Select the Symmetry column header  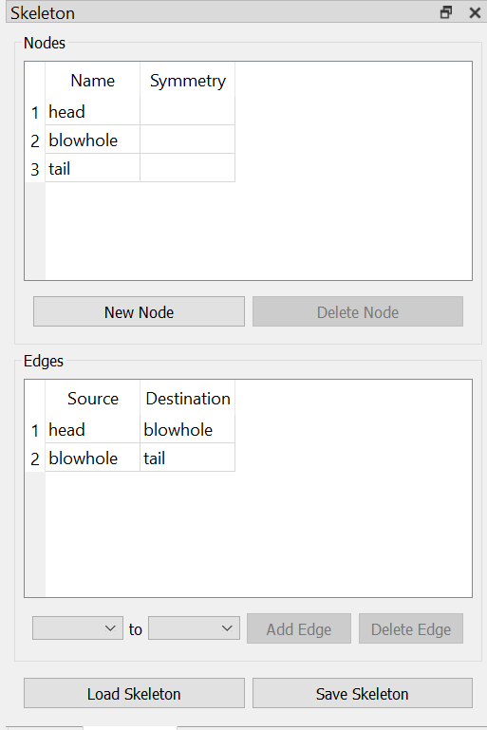pyautogui.click(x=188, y=81)
